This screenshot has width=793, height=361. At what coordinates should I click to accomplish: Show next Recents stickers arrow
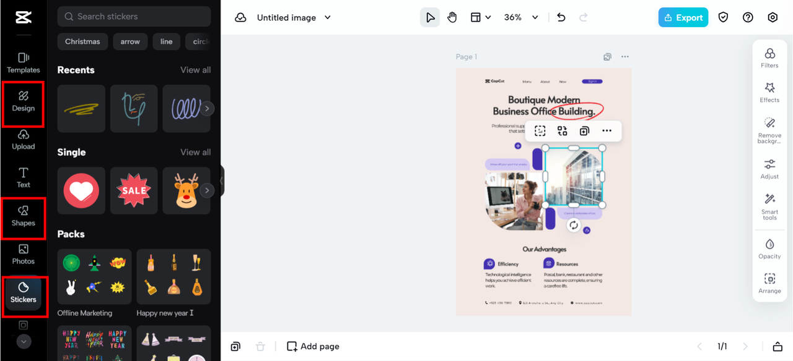207,109
